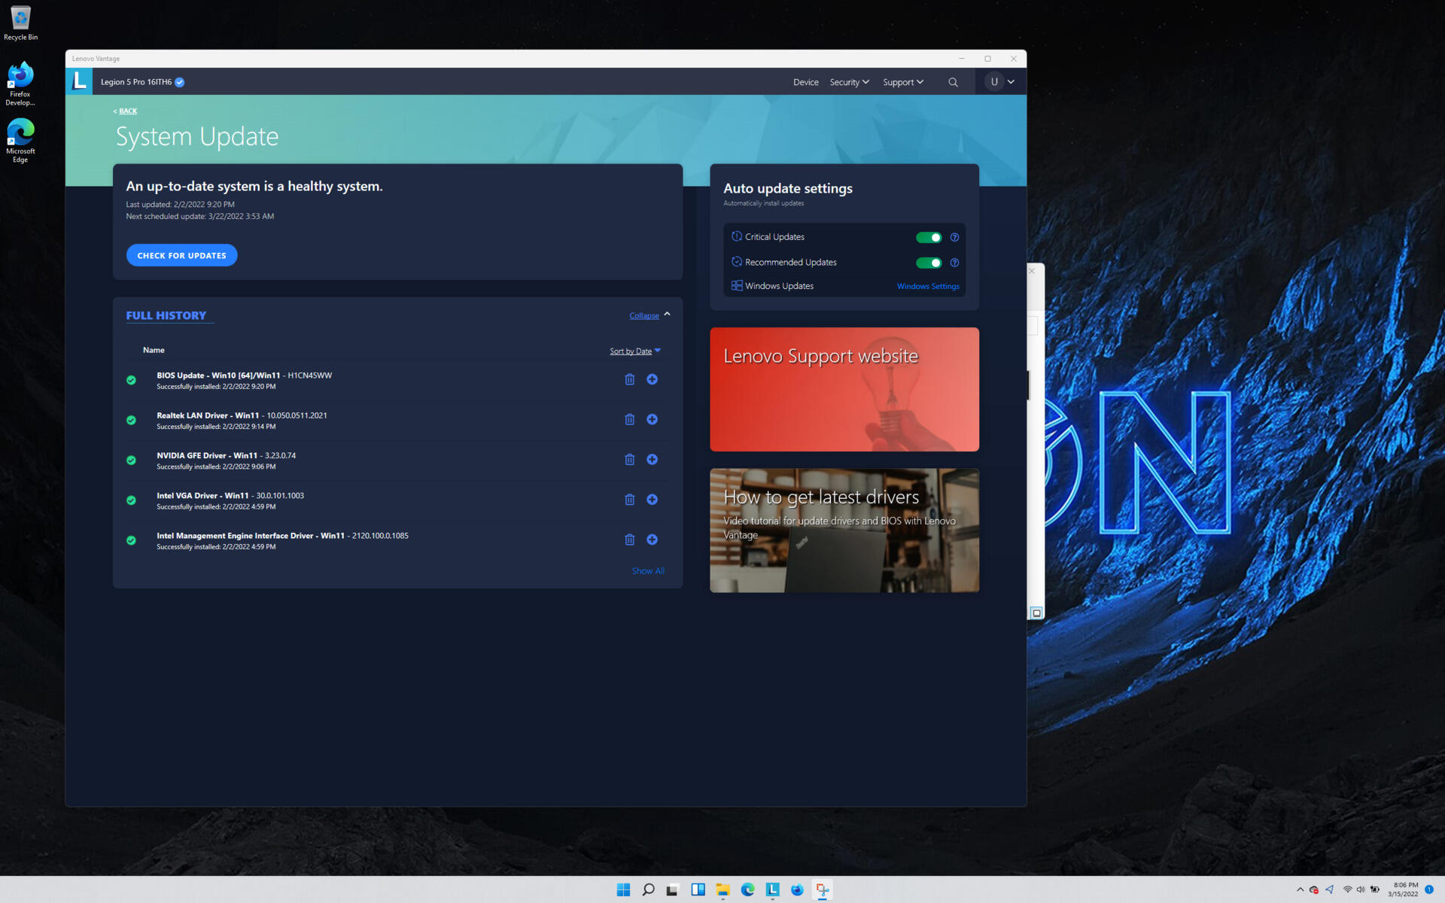This screenshot has width=1445, height=903.
Task: Open Task View from taskbar
Action: coord(673,889)
